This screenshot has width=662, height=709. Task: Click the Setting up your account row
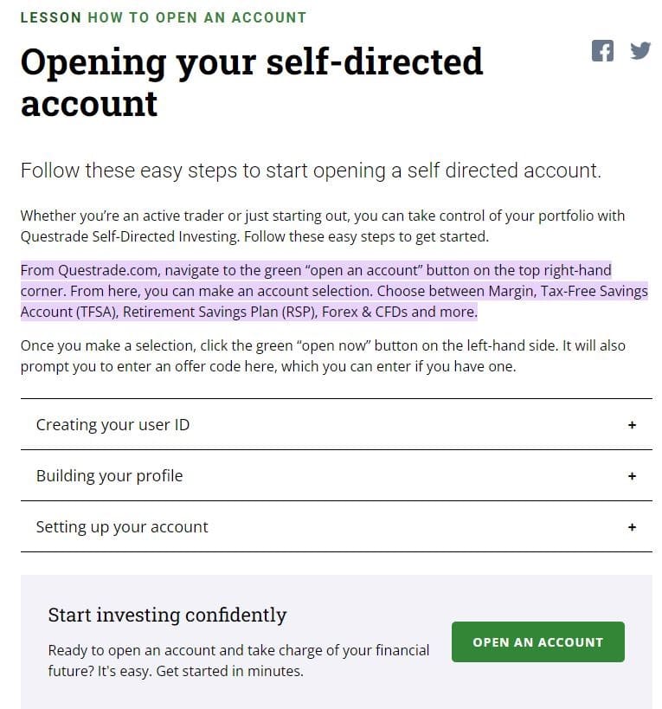click(336, 527)
